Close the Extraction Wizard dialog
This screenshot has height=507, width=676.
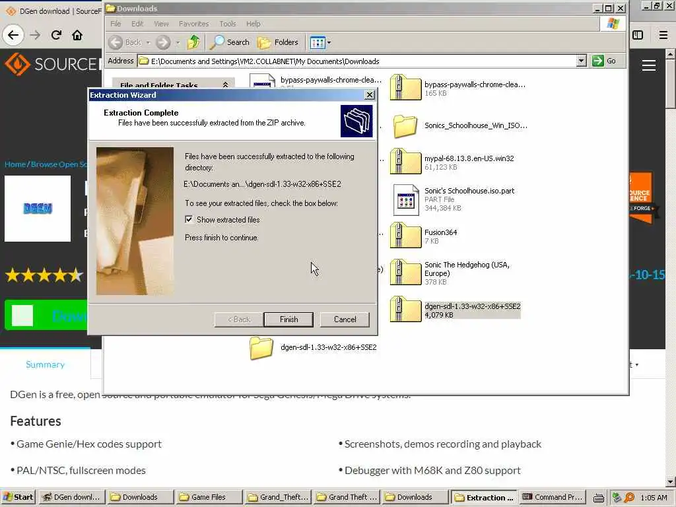coord(370,95)
